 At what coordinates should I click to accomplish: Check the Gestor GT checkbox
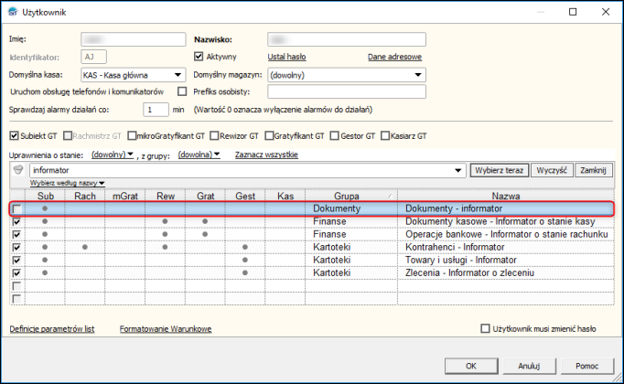[335, 136]
